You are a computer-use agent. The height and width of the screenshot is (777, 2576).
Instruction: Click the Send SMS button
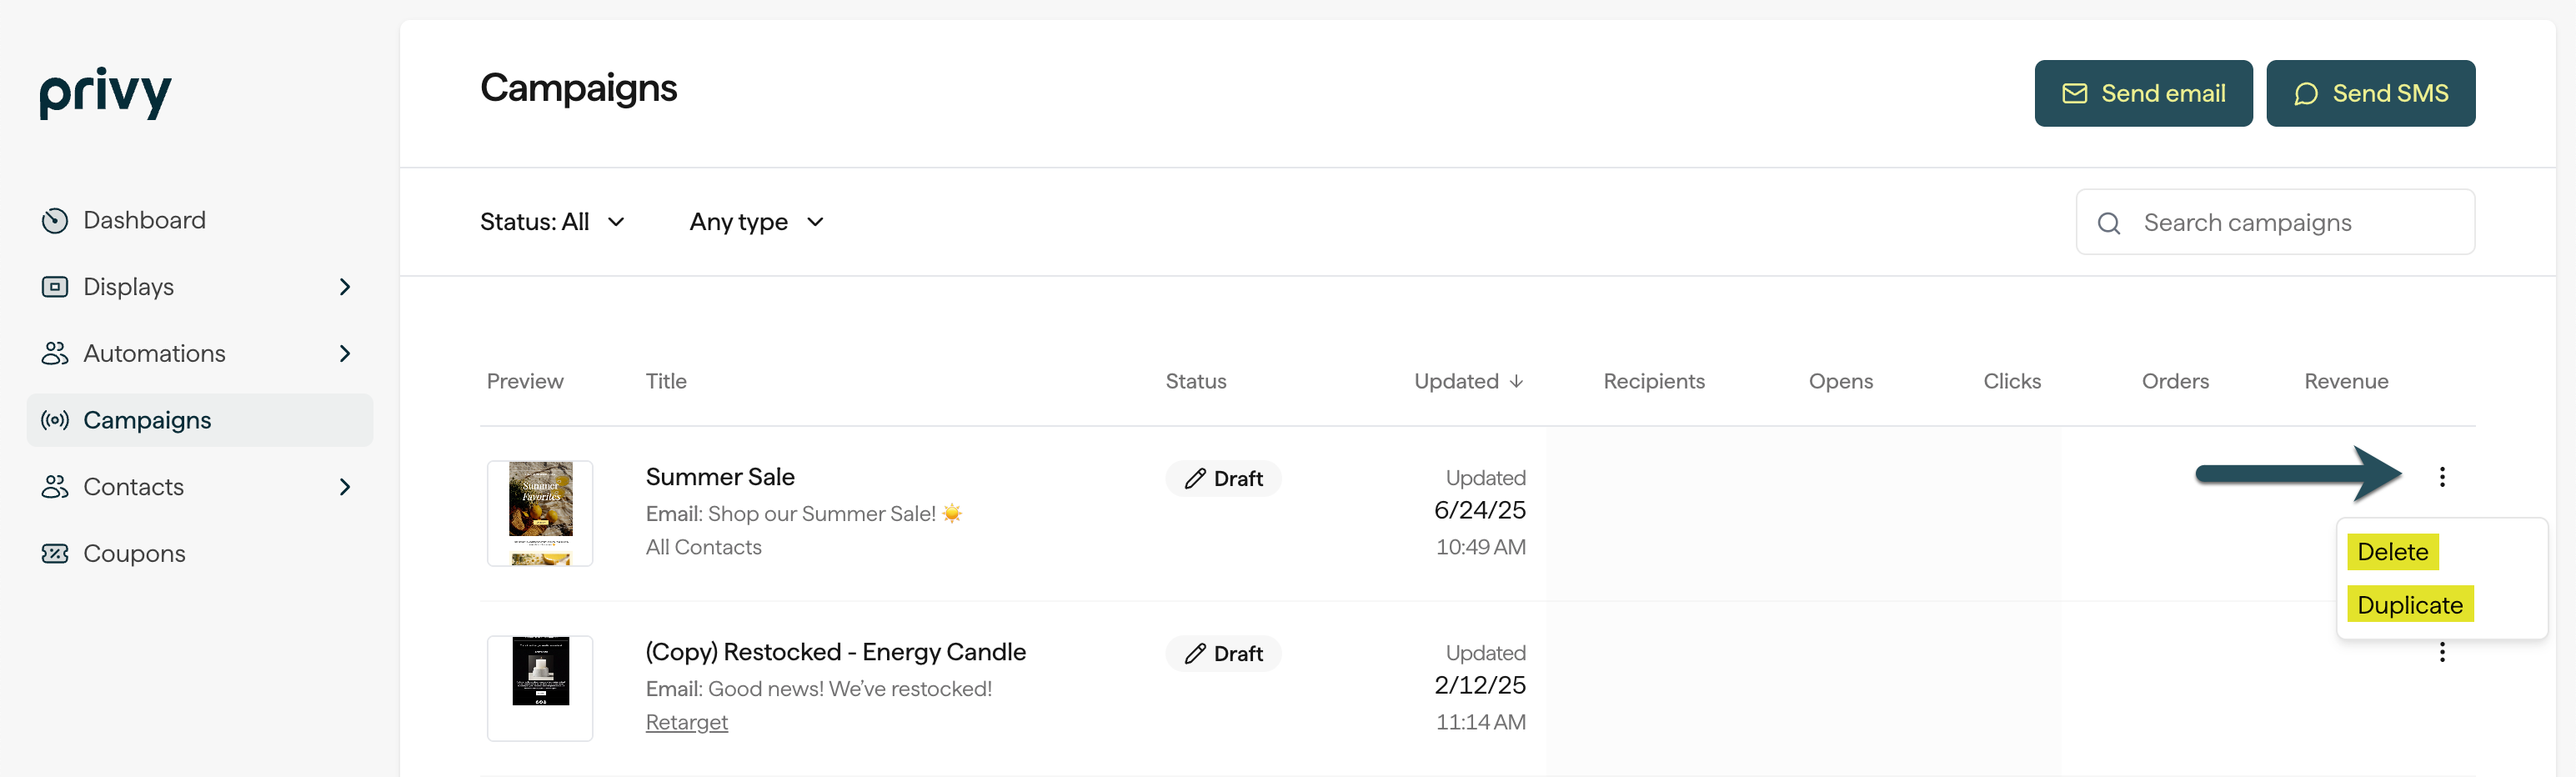pos(2370,93)
